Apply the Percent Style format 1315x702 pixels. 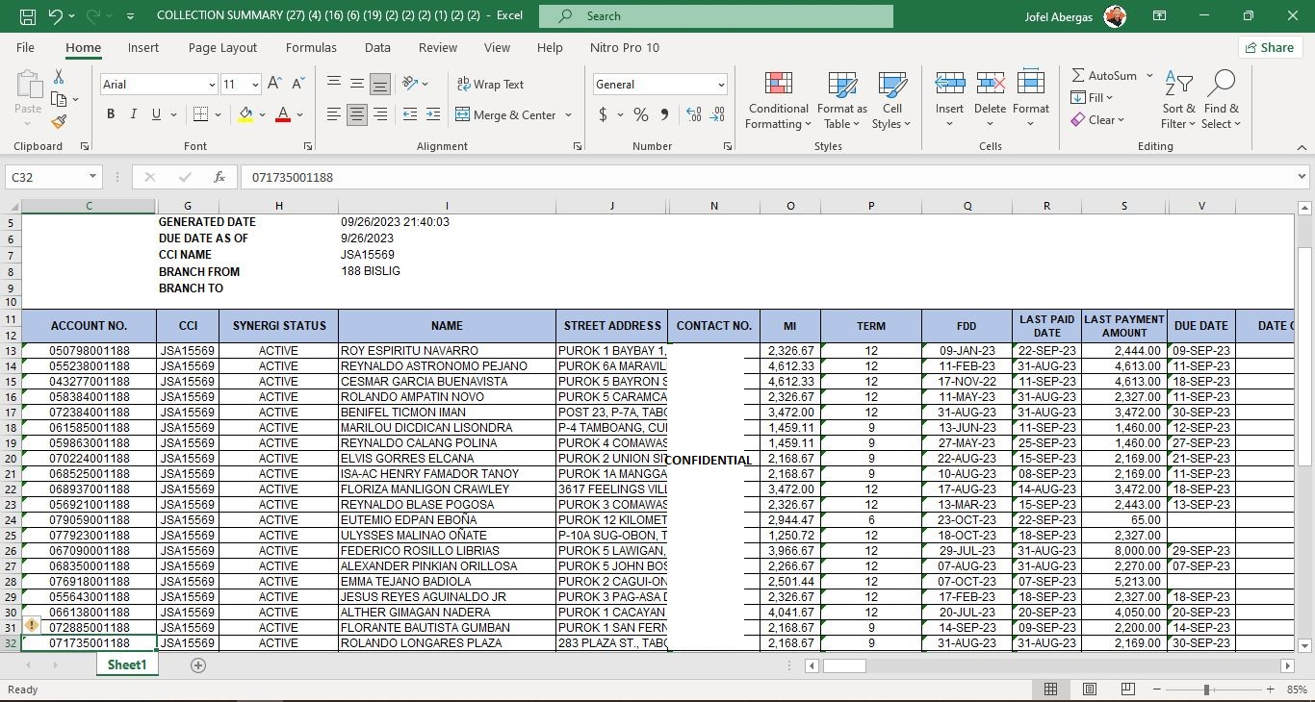pyautogui.click(x=640, y=115)
